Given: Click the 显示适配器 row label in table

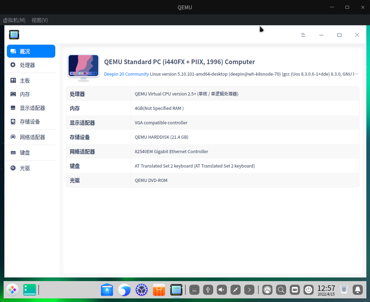Looking at the screenshot, I should [82, 123].
